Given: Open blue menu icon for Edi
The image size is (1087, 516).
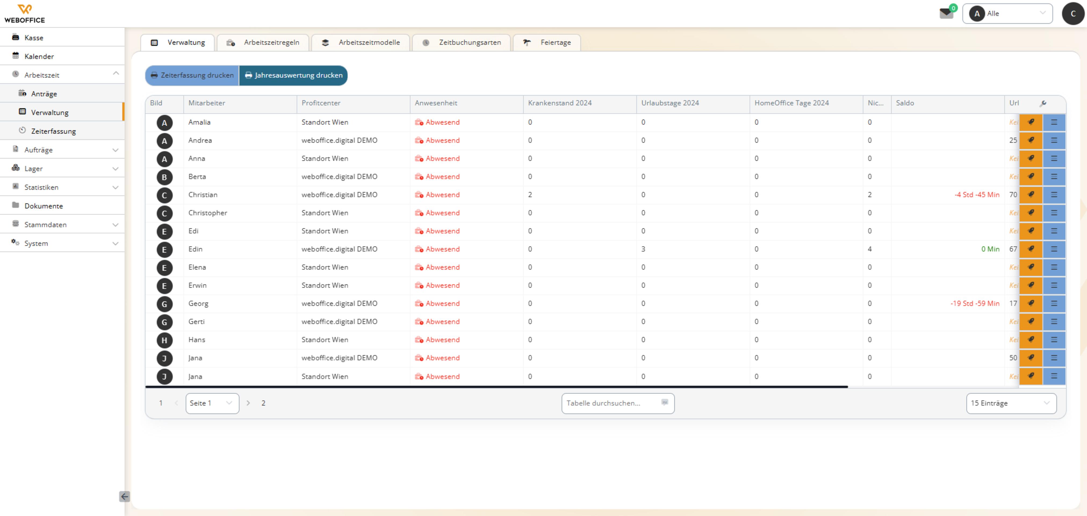Looking at the screenshot, I should 1054,231.
